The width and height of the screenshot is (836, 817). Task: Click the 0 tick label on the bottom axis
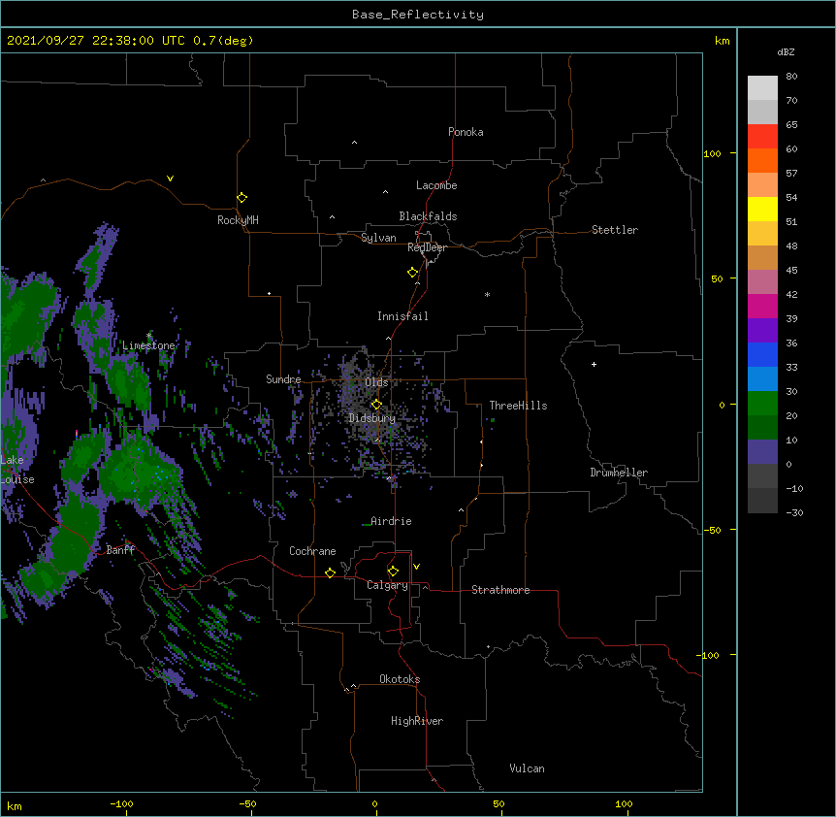(374, 803)
